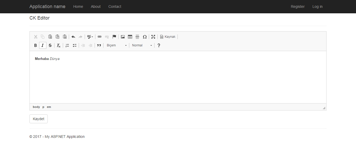Toggle Bold formatting in editor toolbar

point(36,45)
